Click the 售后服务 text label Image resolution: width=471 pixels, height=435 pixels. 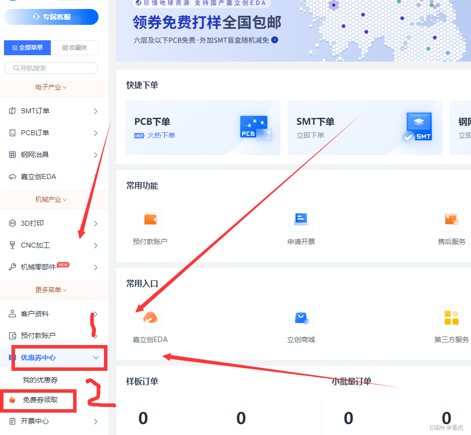[x=452, y=242]
